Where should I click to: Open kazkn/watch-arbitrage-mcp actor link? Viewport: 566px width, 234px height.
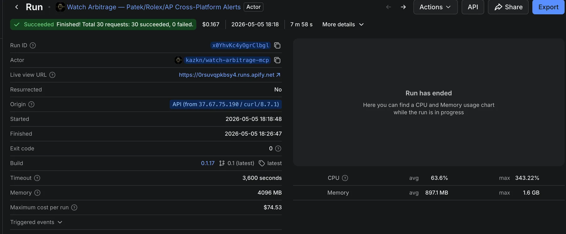[227, 60]
